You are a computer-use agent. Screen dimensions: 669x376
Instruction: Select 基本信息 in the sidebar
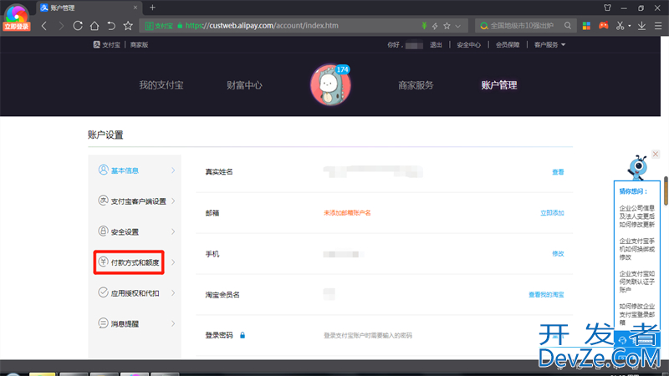coord(125,170)
